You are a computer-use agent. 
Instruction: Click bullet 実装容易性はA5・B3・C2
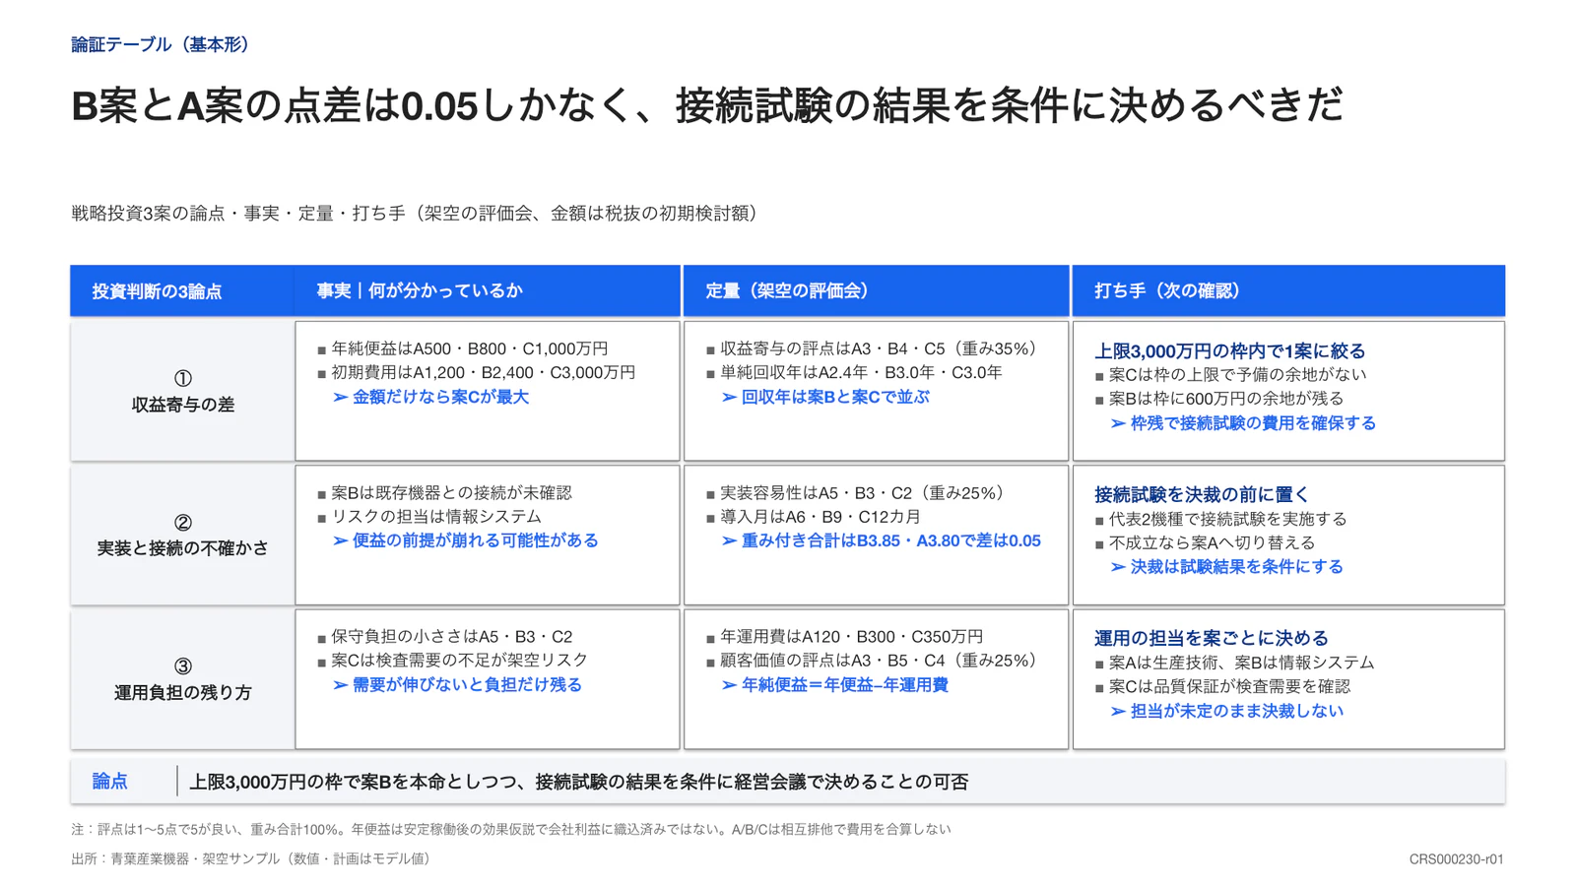[x=858, y=492]
